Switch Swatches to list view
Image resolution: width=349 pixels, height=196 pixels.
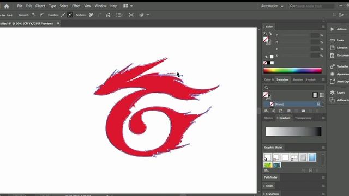coord(315,95)
